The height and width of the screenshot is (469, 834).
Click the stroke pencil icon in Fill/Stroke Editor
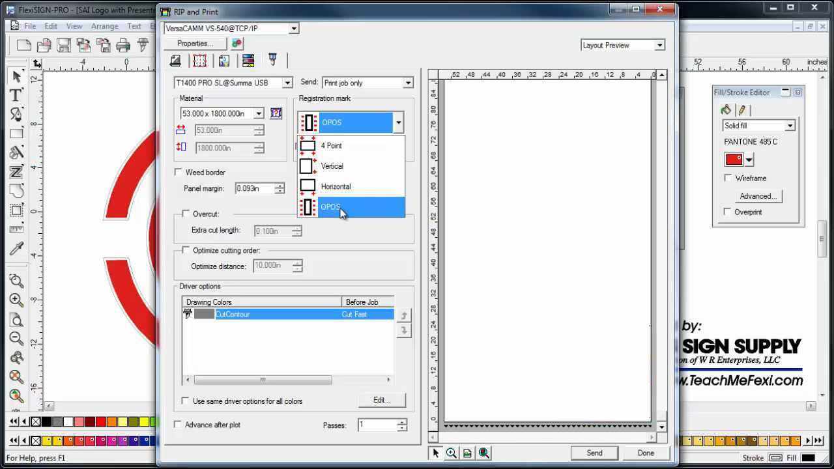742,110
